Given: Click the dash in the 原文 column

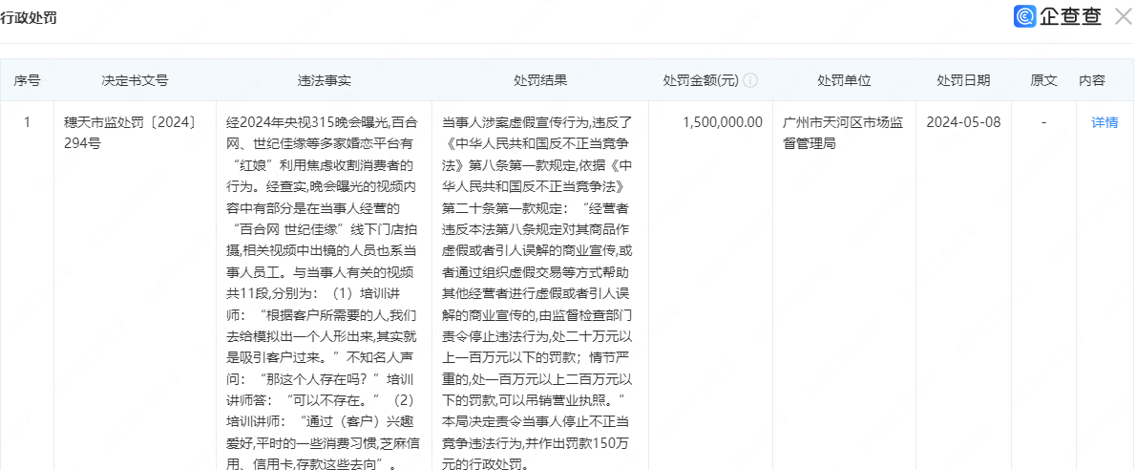Looking at the screenshot, I should [x=1044, y=122].
